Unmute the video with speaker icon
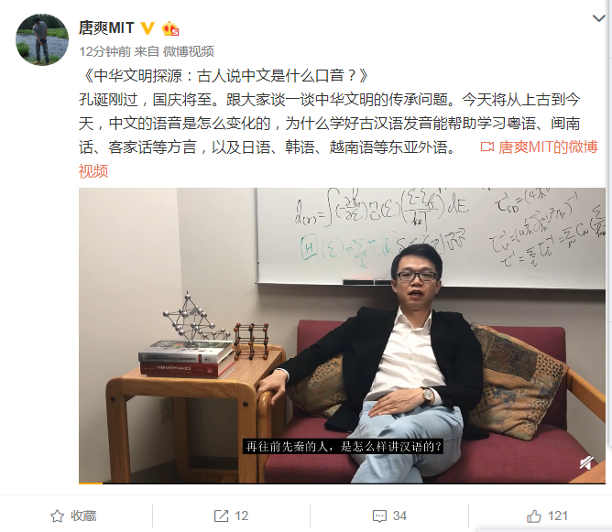This screenshot has height=532, width=612. click(x=586, y=463)
